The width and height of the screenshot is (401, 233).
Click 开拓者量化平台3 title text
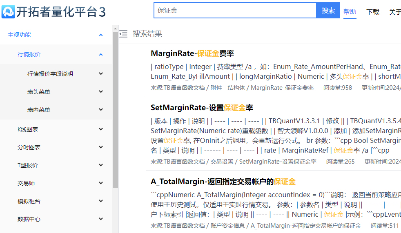61,12
